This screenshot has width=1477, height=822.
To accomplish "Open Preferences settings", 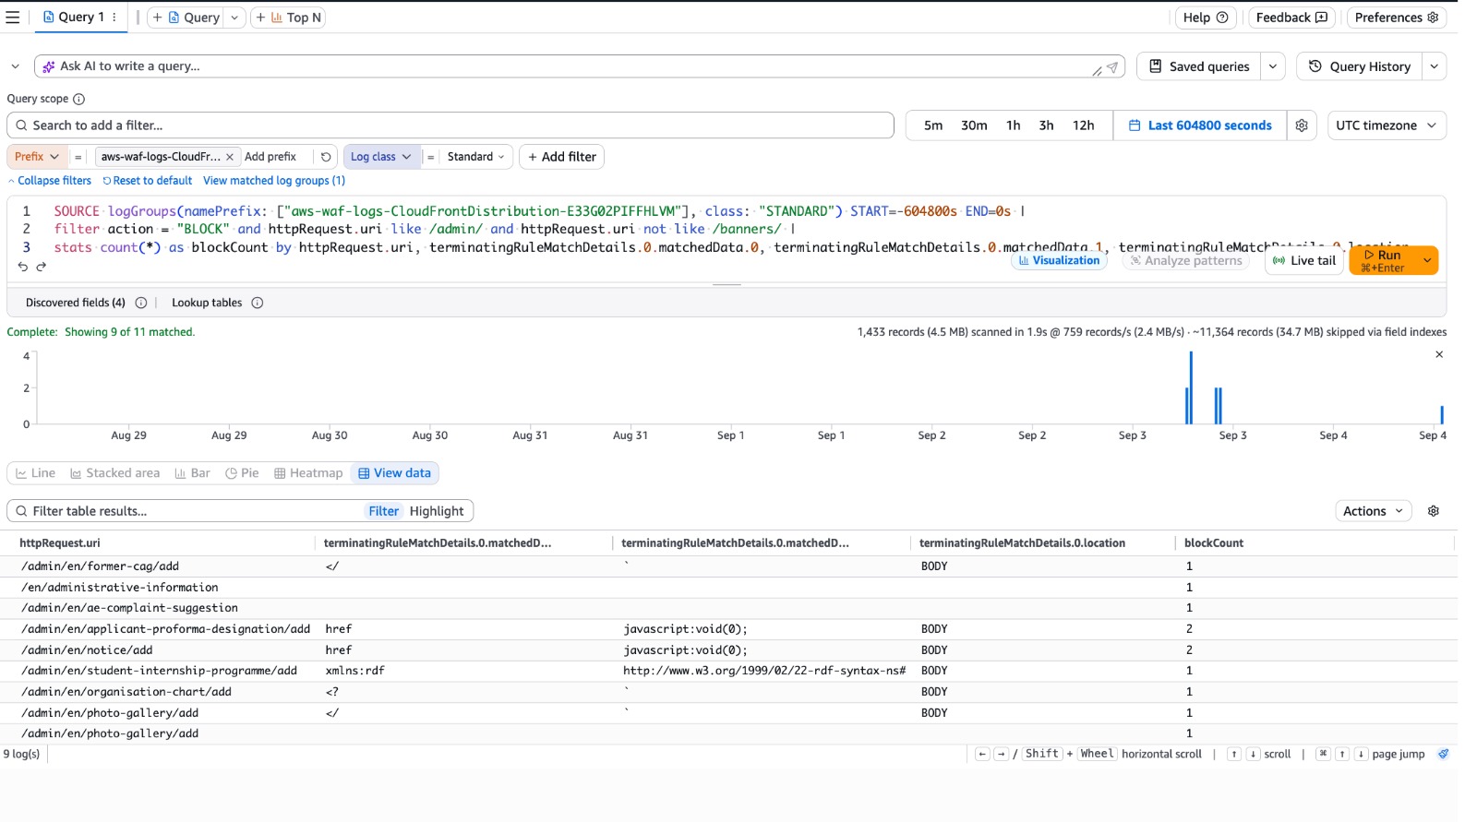I will point(1397,18).
